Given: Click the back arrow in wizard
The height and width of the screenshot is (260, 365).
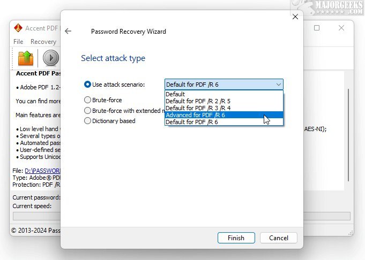Looking at the screenshot, I should (x=68, y=32).
